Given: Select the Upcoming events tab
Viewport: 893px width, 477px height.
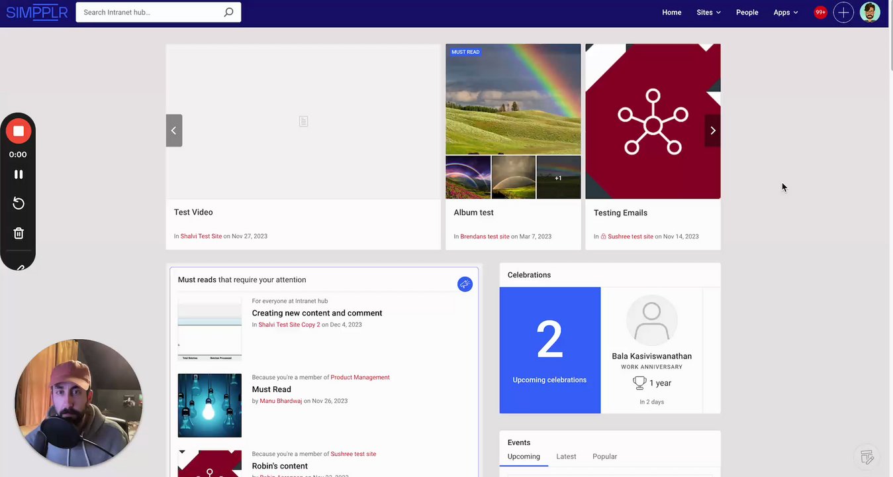Looking at the screenshot, I should click(524, 456).
